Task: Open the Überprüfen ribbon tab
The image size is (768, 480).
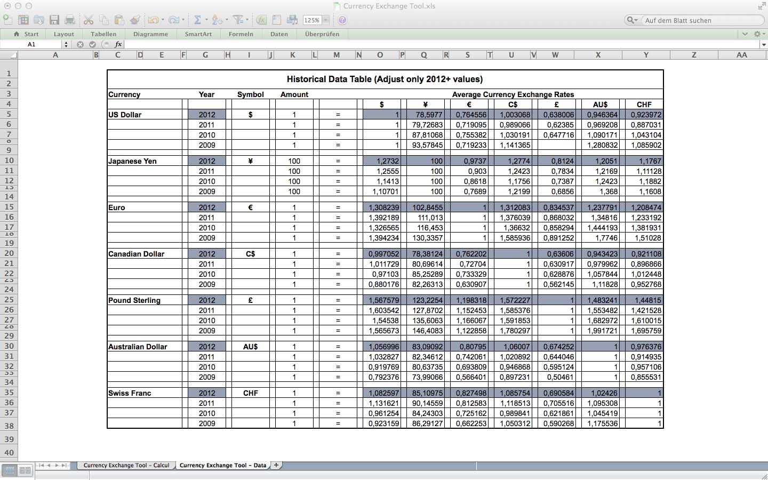Action: click(x=322, y=34)
